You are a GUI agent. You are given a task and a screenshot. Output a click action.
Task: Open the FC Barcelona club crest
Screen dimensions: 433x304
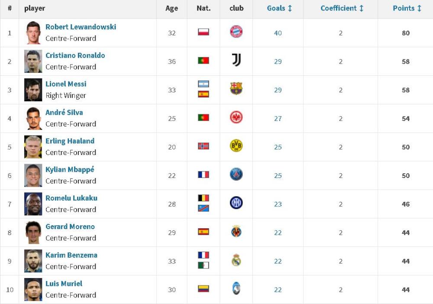click(236, 89)
